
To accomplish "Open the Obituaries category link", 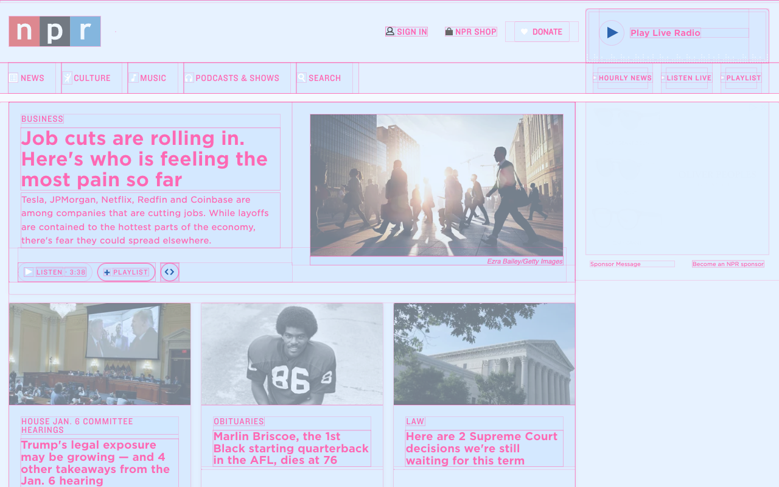I will [239, 421].
